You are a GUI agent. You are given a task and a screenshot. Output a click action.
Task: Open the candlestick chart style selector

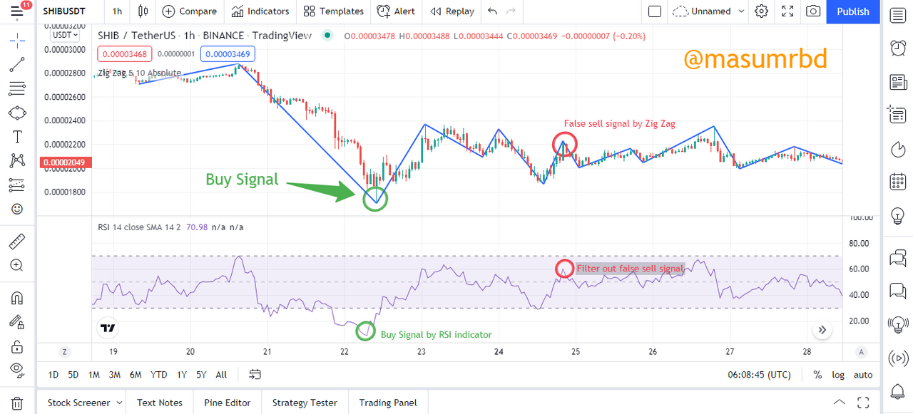pyautogui.click(x=143, y=11)
